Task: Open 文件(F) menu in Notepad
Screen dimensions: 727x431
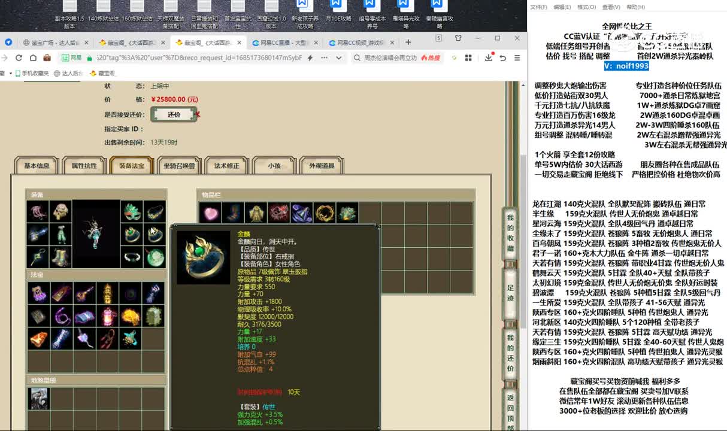Action: pos(538,7)
